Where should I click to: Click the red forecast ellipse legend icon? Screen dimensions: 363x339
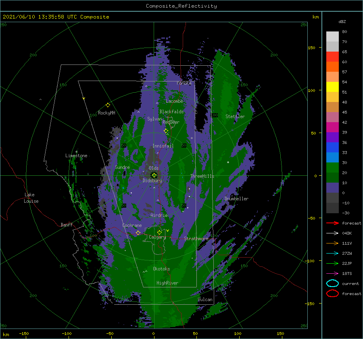[332, 293]
